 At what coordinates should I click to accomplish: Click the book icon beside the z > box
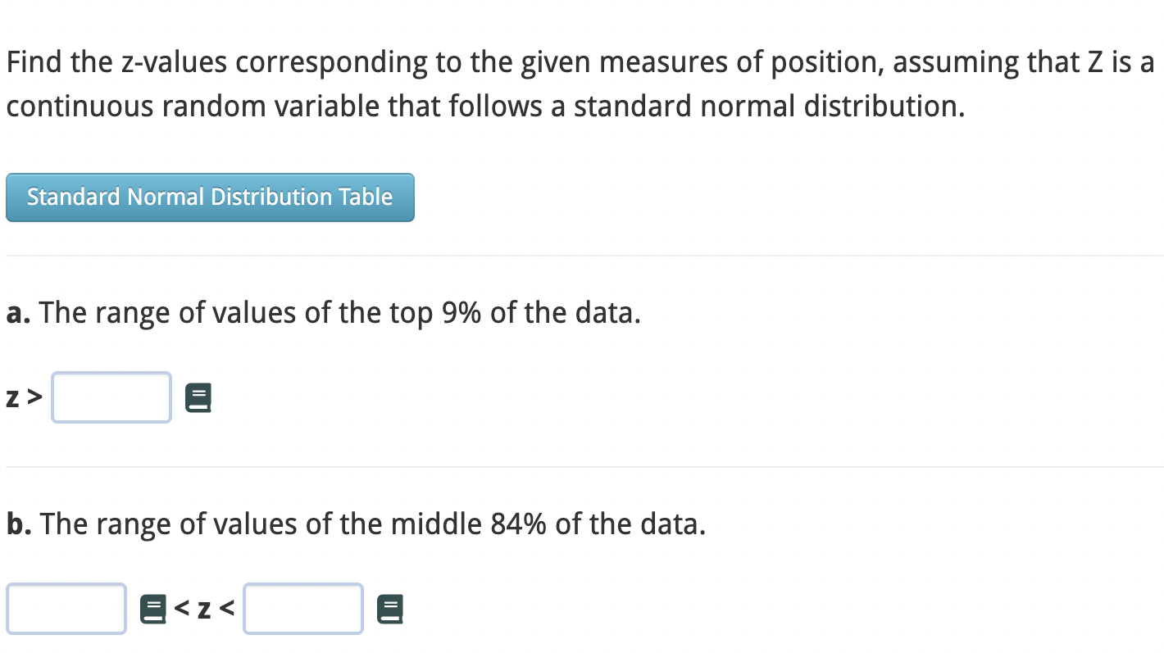tap(198, 397)
